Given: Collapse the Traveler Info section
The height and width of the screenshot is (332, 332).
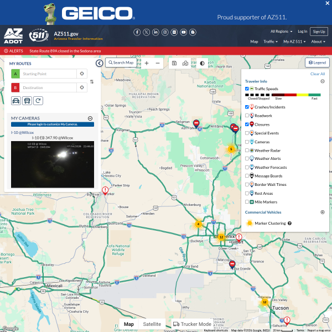Looking at the screenshot, I should [323, 81].
